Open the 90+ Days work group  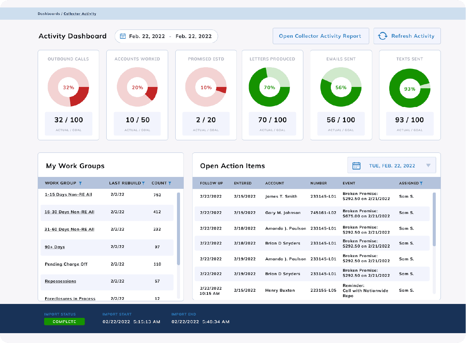pos(54,247)
